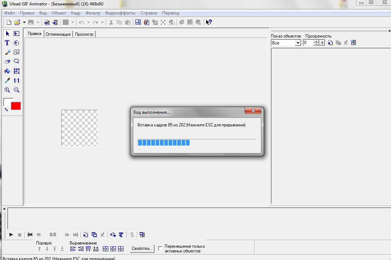Click the Zoom In magnifier tool
The image size is (391, 260).
click(x=7, y=90)
